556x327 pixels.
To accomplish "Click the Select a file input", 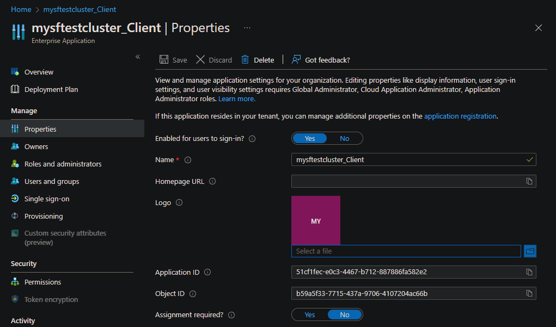I will (406, 251).
